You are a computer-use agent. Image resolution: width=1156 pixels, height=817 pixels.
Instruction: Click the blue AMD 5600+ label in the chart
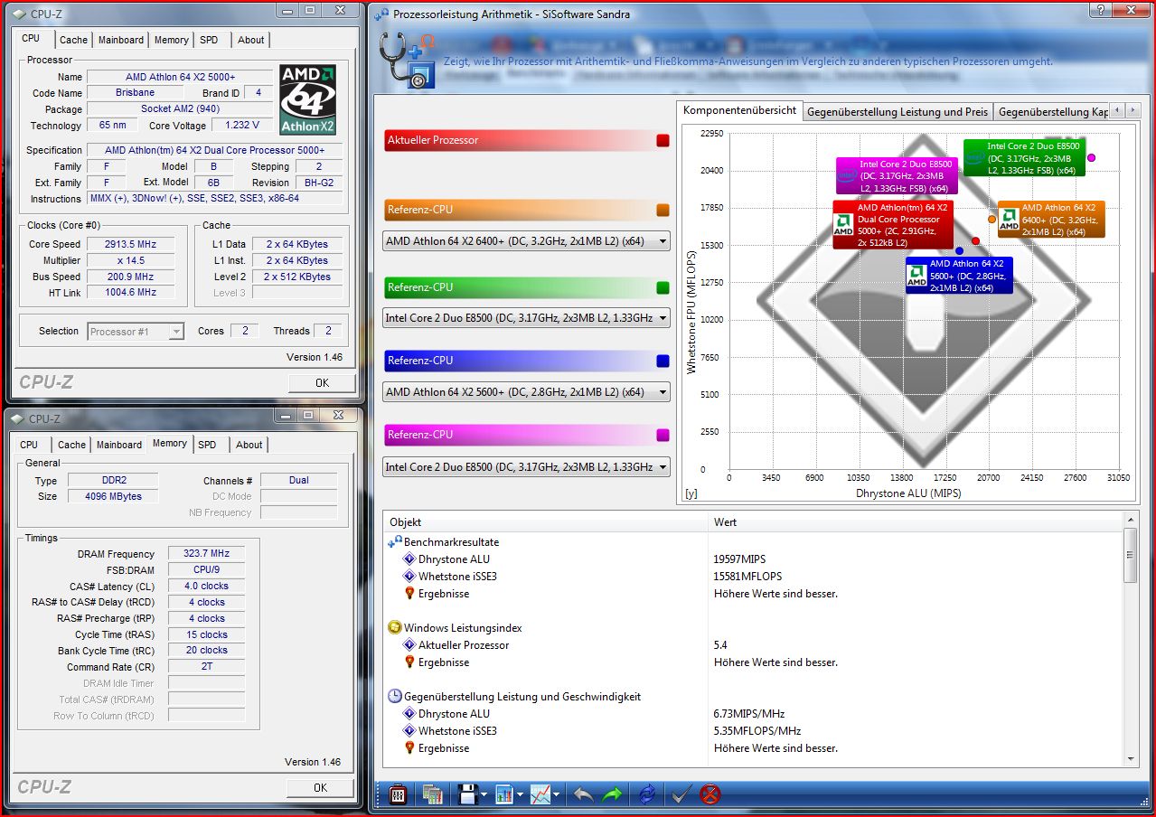(959, 276)
